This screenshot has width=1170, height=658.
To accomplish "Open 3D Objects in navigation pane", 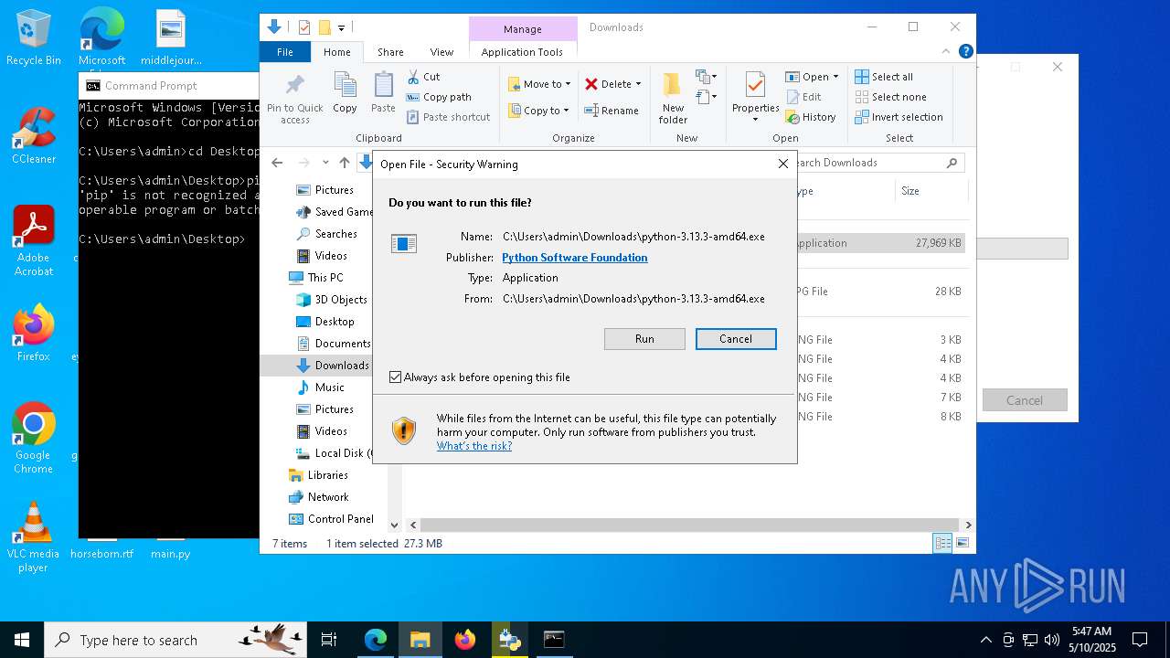I will (x=332, y=300).
